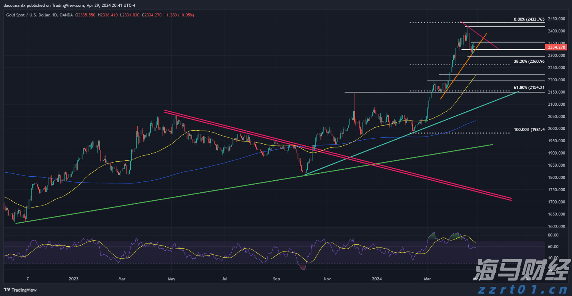Click the red 2334.270 current price label
The width and height of the screenshot is (572, 296).
556,47
